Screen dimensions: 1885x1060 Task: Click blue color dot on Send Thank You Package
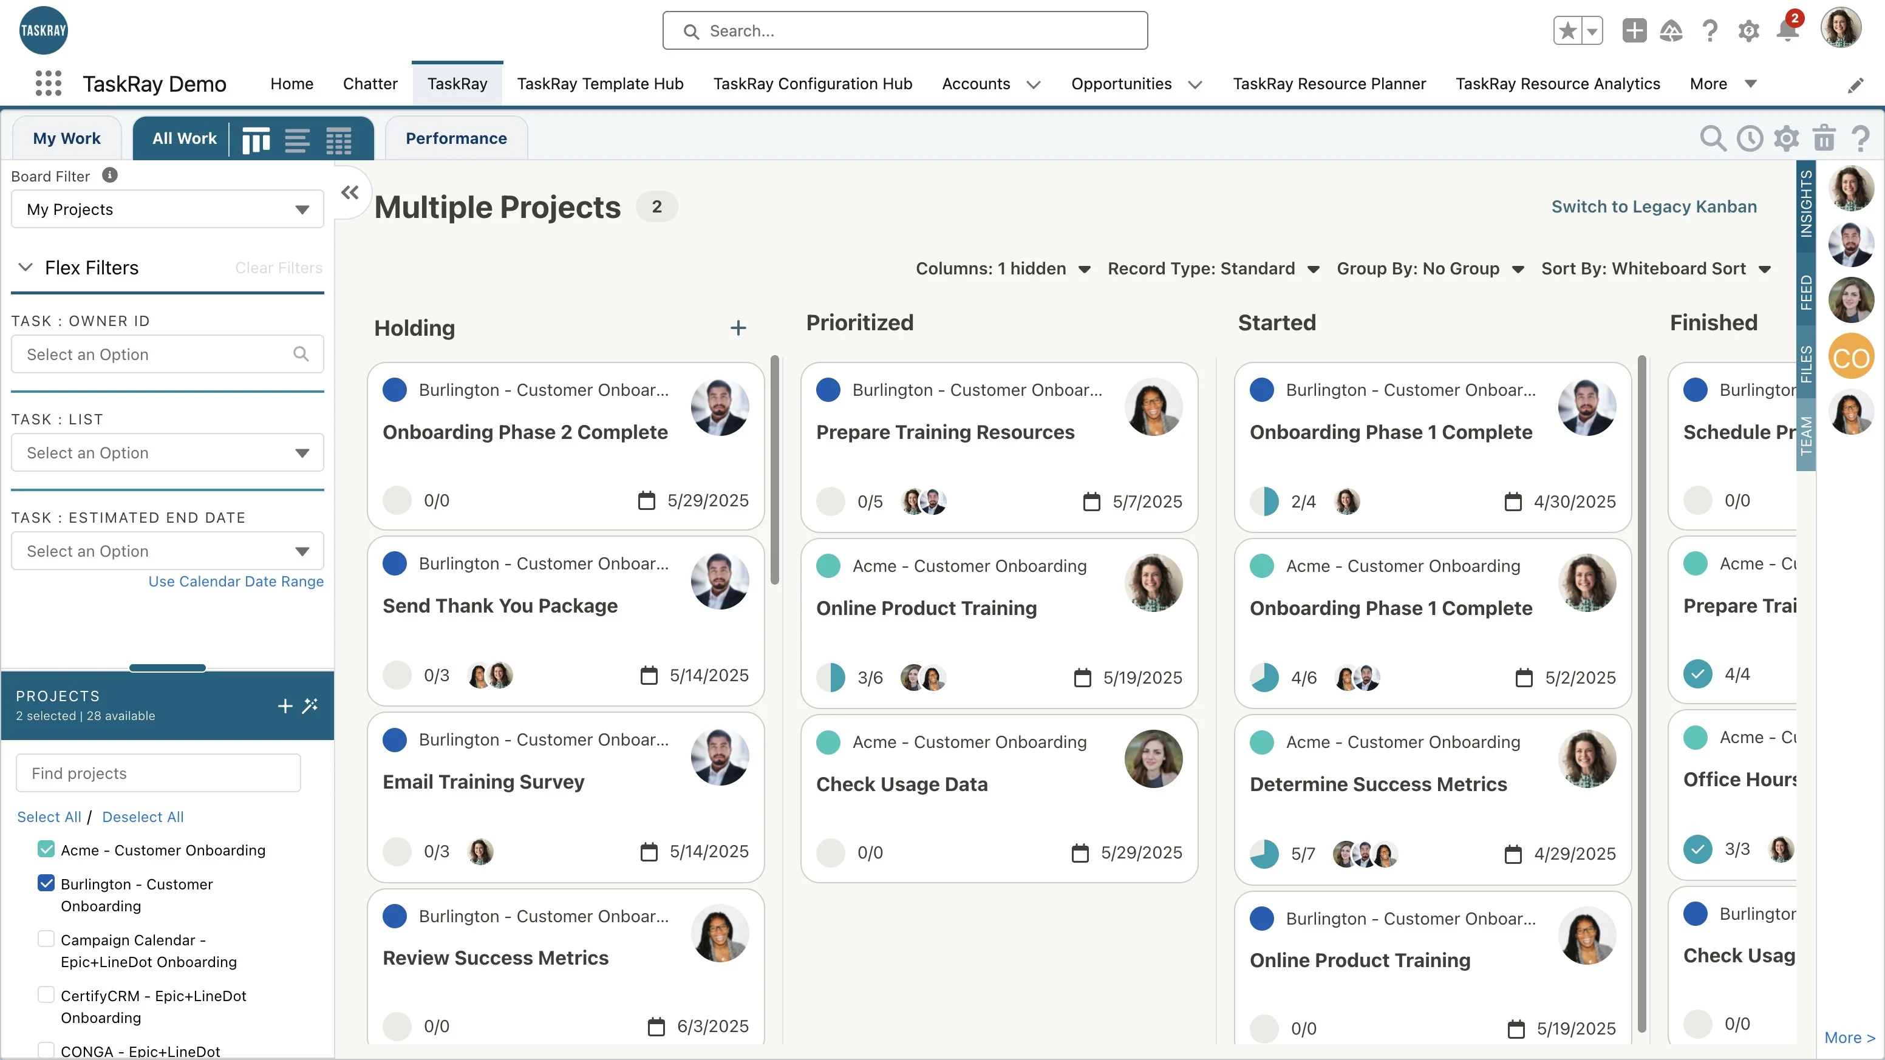click(x=394, y=563)
